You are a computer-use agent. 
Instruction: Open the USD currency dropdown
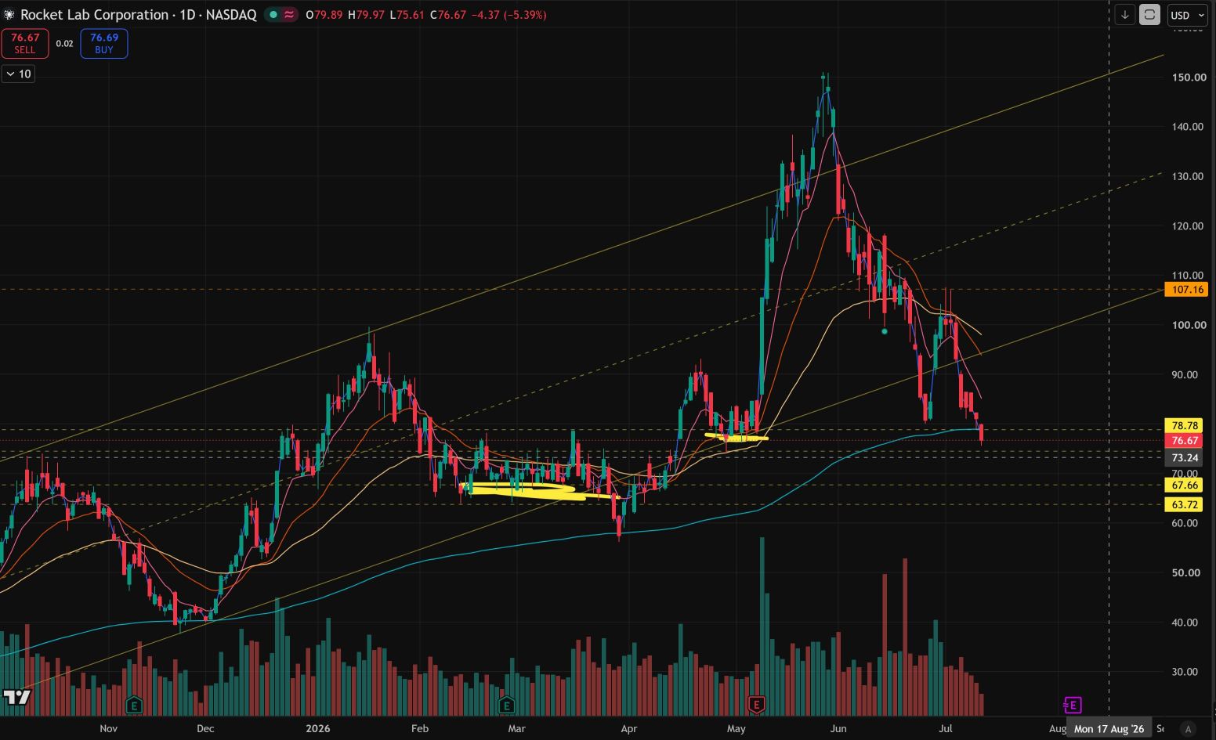(x=1185, y=15)
